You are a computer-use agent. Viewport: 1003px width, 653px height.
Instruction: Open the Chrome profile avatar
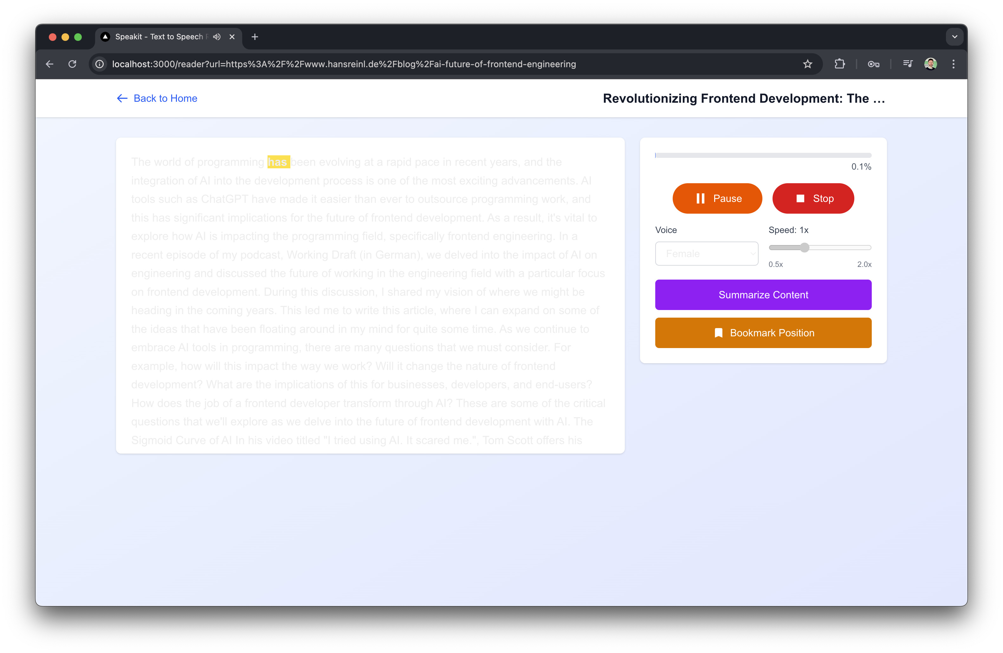[930, 64]
